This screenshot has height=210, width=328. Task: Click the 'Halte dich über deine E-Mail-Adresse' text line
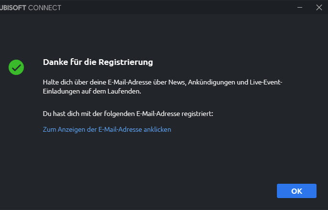(162, 83)
